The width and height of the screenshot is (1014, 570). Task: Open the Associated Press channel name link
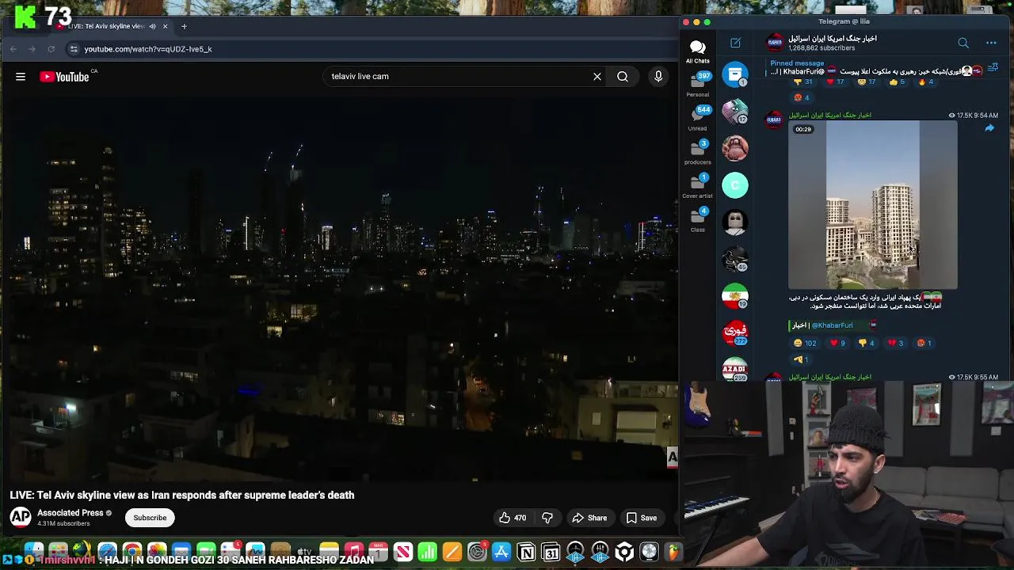tap(71, 513)
